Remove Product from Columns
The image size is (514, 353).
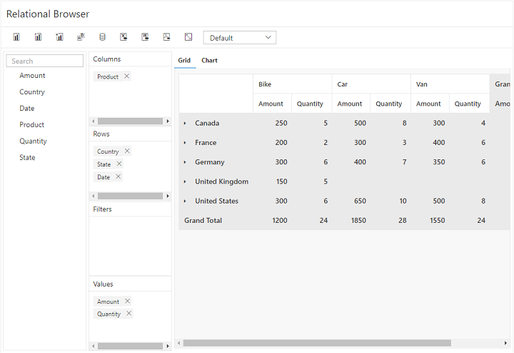127,76
